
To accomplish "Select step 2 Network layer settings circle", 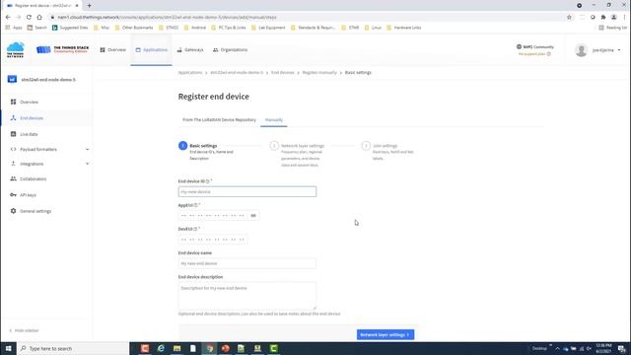I will (274, 145).
